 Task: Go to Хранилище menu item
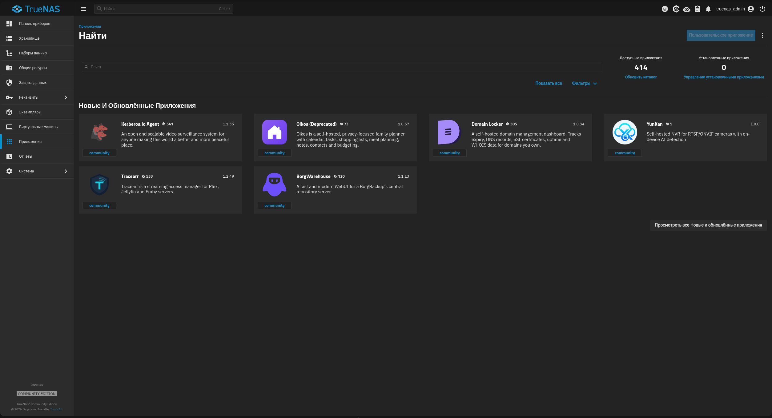click(x=37, y=38)
